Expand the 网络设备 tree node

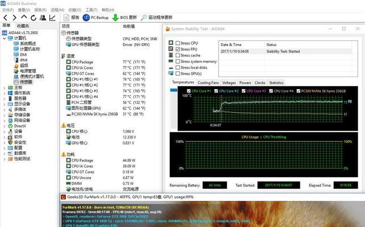(4, 121)
